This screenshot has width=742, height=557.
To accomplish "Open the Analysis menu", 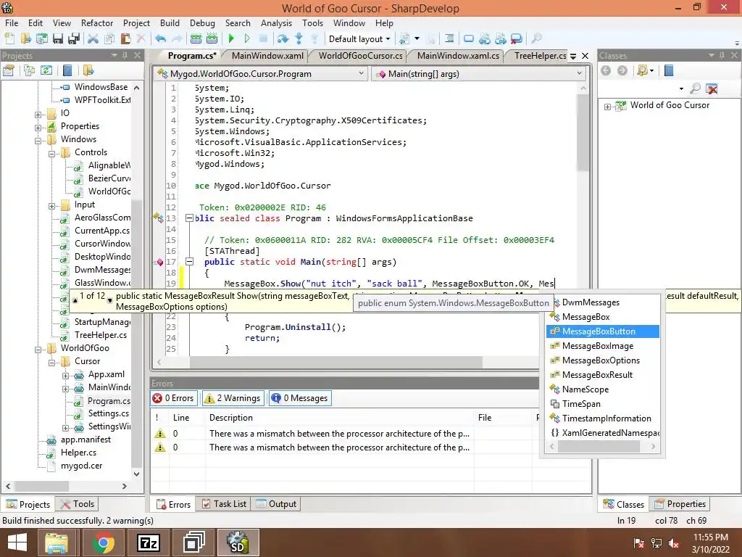I will (276, 22).
